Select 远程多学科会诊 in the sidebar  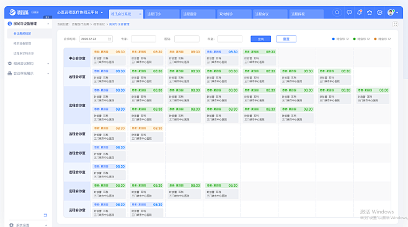pos(24,53)
